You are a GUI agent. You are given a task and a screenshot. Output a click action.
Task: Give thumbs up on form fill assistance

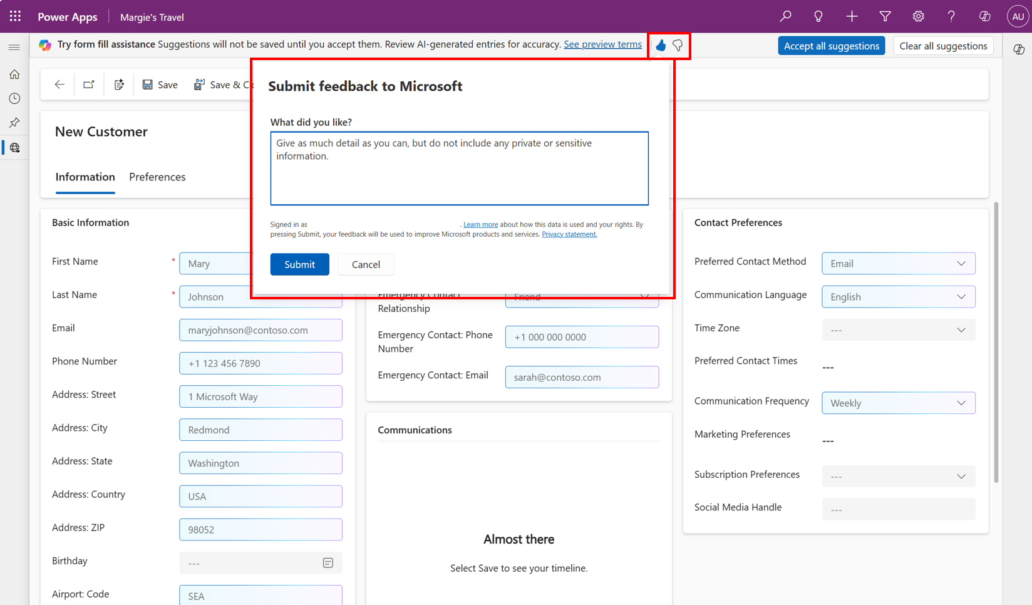[x=660, y=45]
